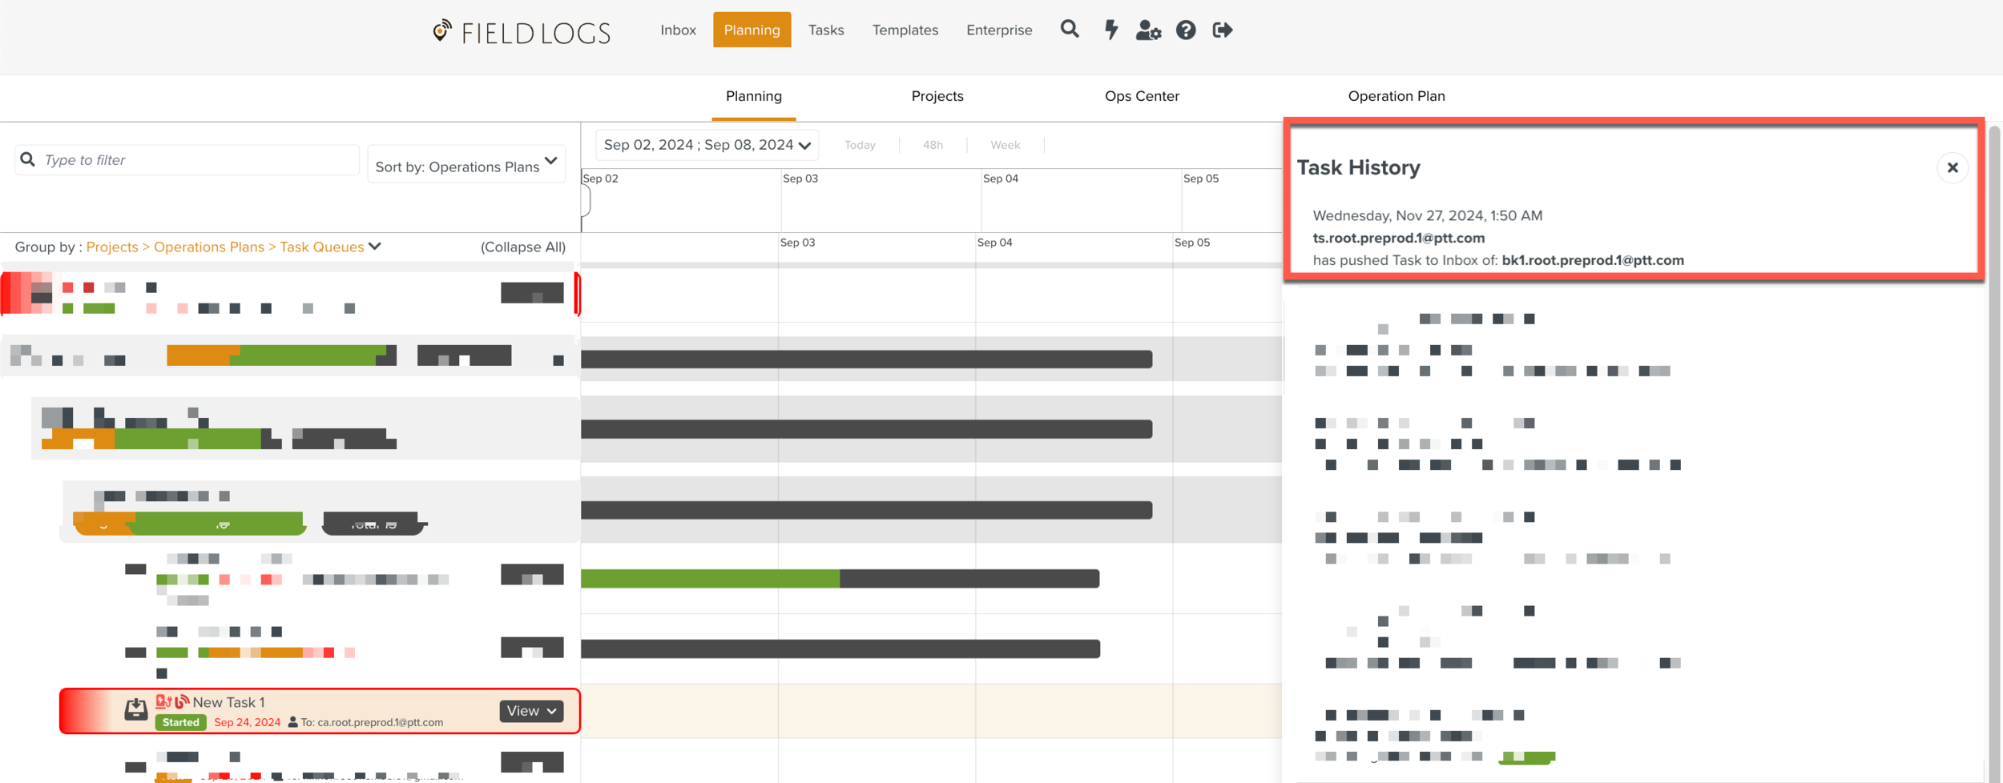Click Collapse All link

point(522,247)
